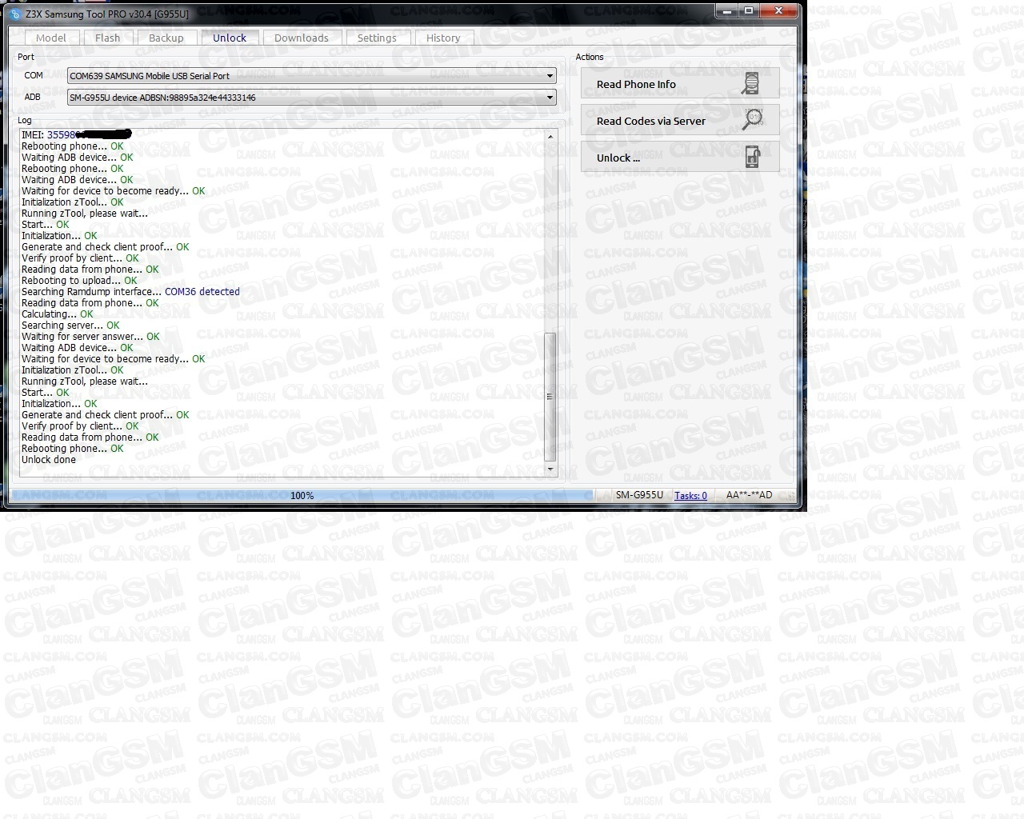Minimize the Z3X Samsung Tool window
The image size is (1024, 819).
pos(727,10)
